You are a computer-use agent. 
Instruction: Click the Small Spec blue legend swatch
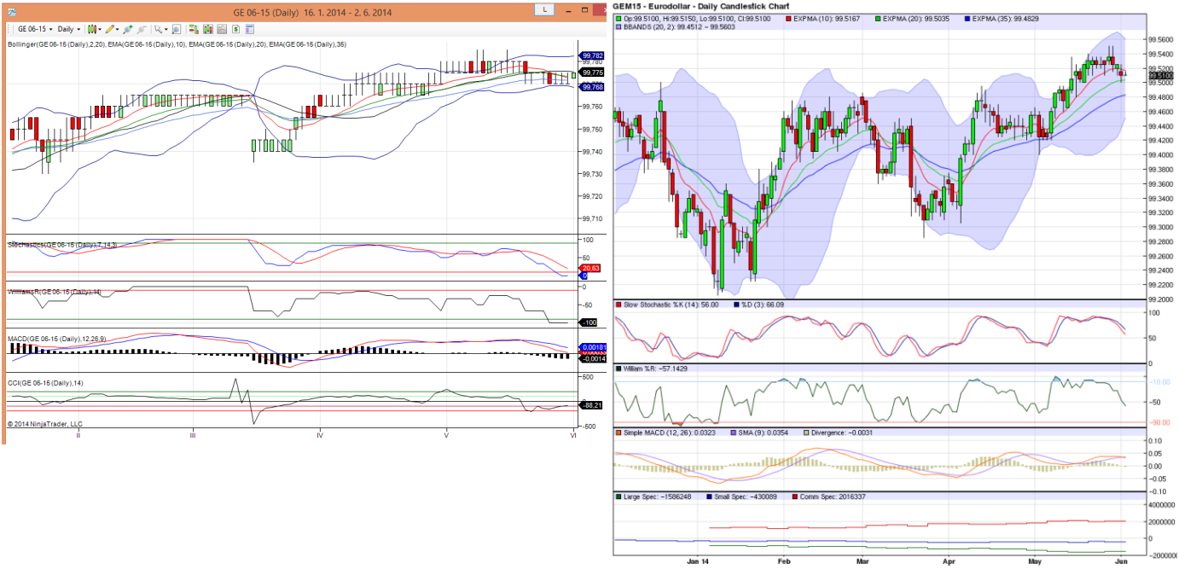(709, 496)
